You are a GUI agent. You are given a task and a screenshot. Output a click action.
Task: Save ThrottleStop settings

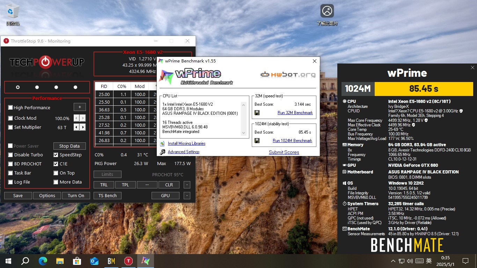[x=18, y=196]
